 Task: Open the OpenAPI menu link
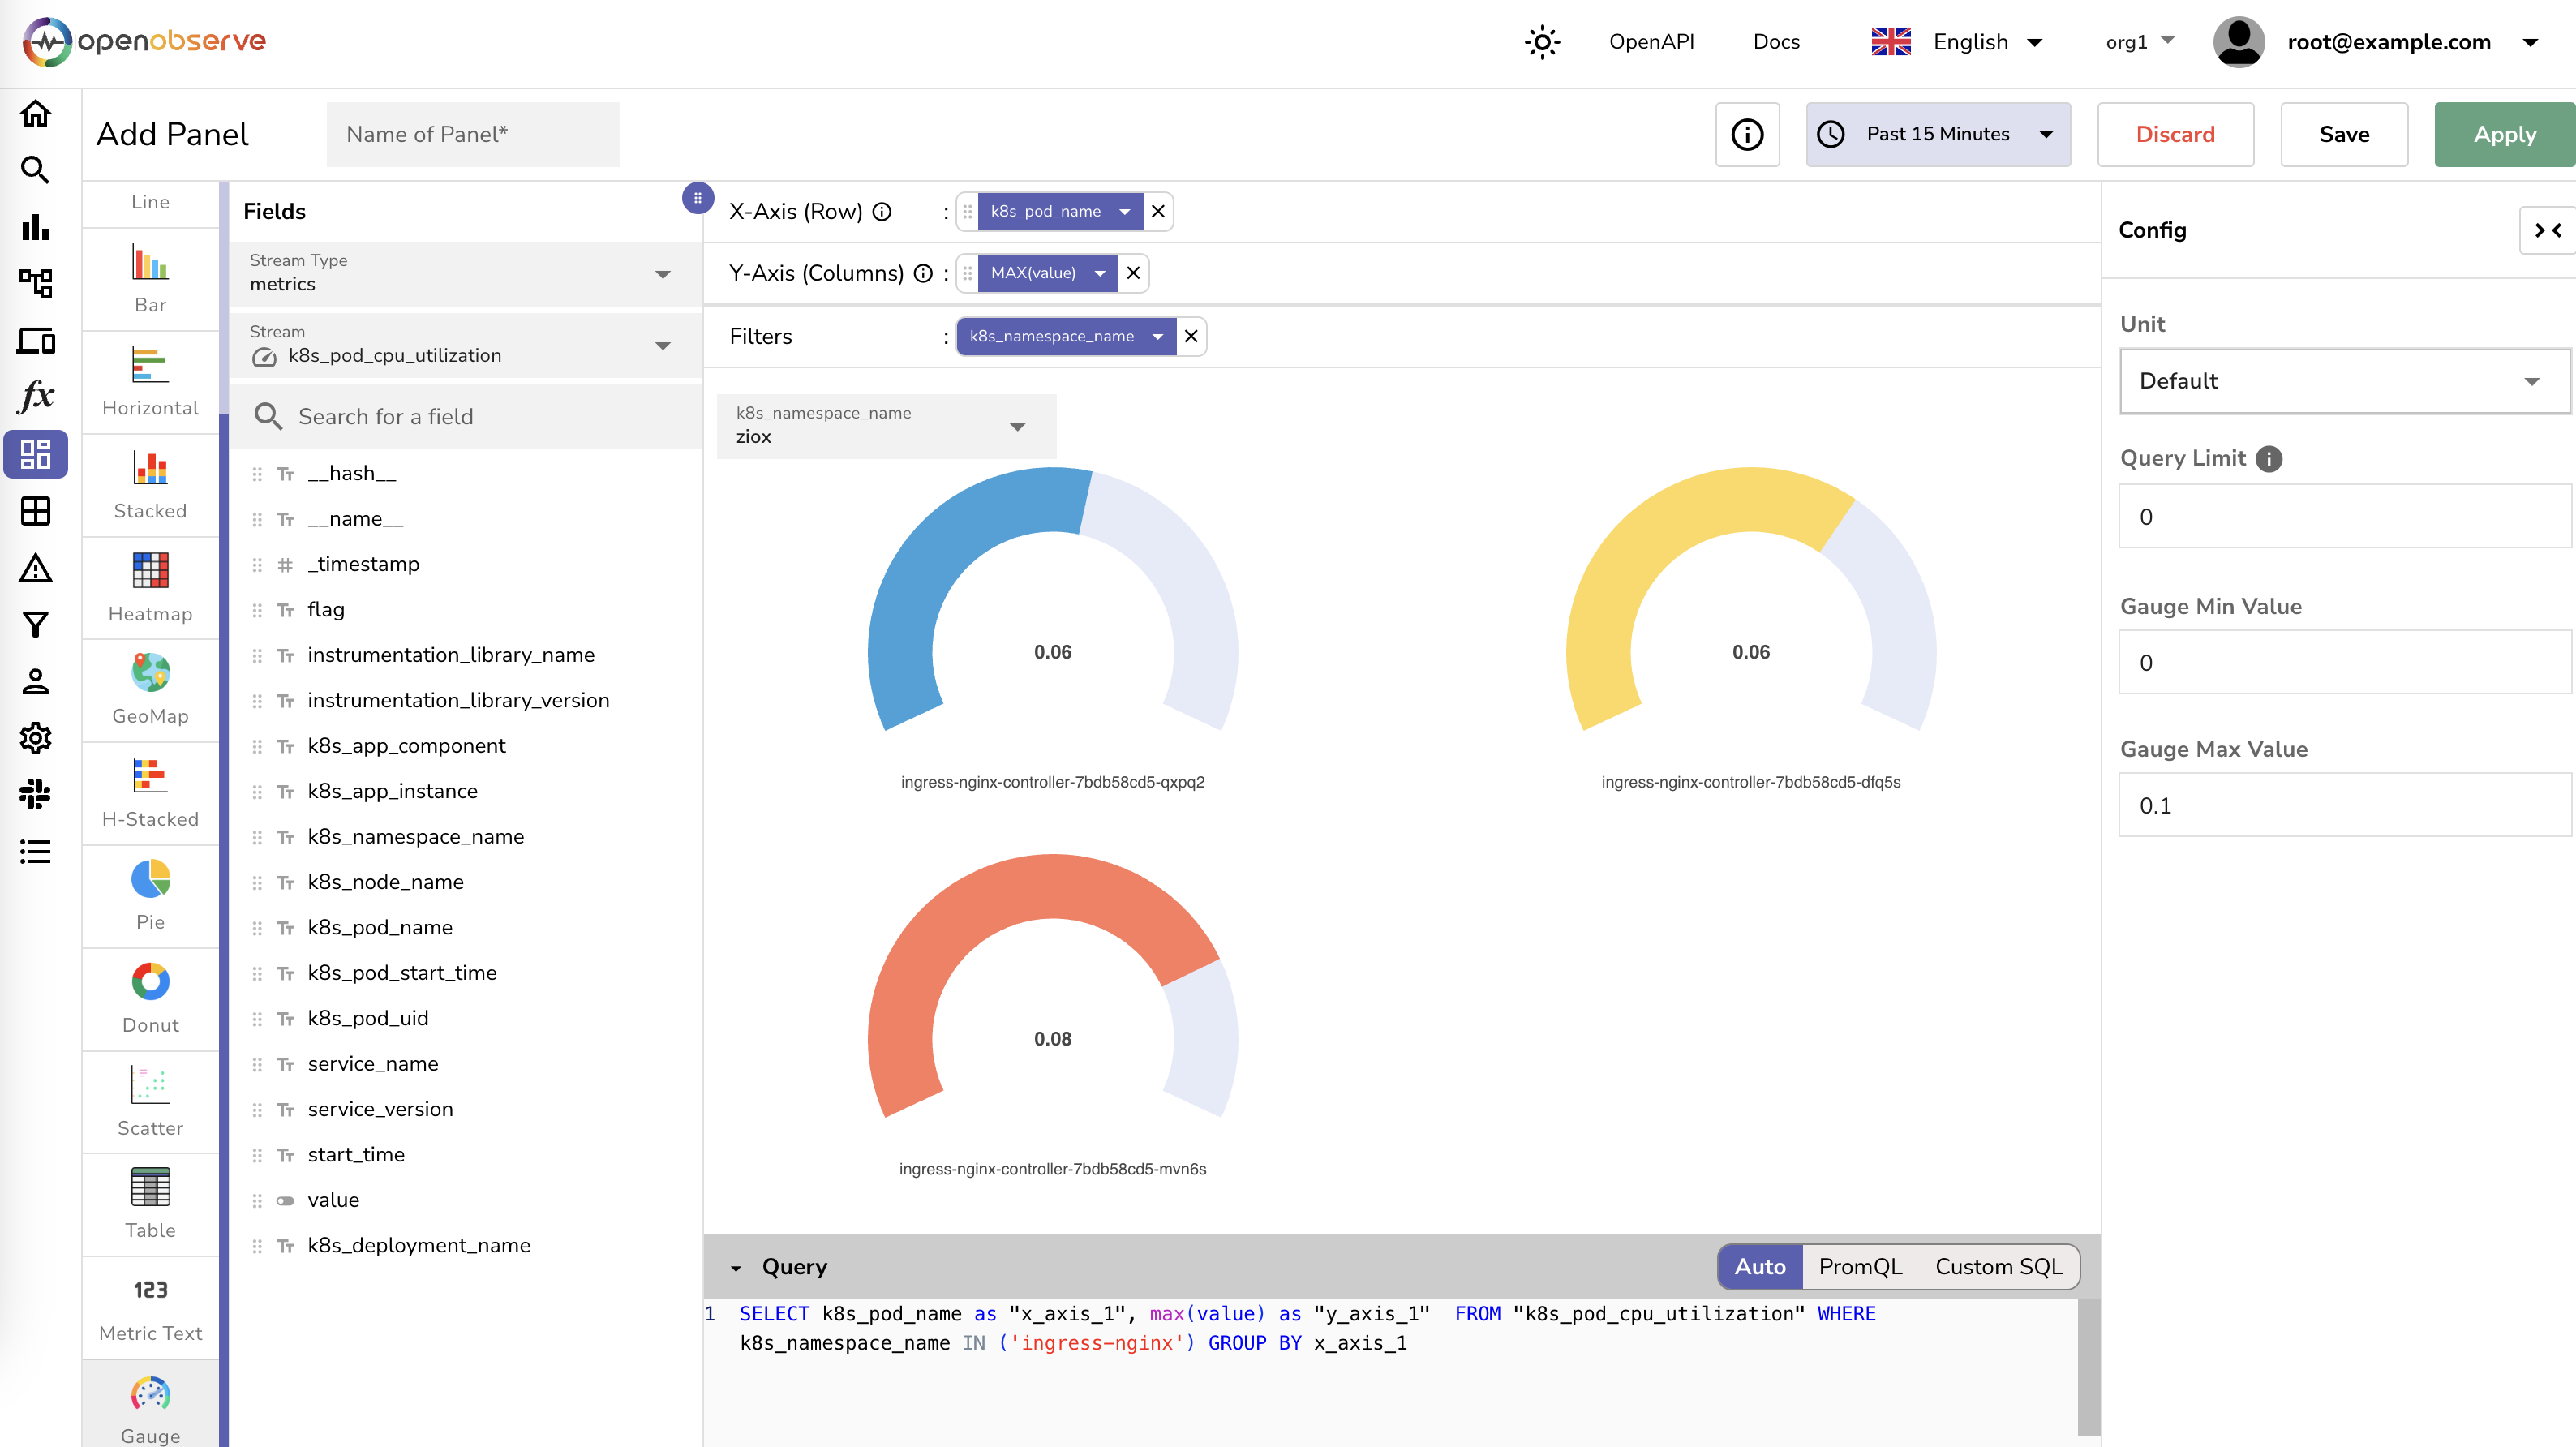(1651, 42)
